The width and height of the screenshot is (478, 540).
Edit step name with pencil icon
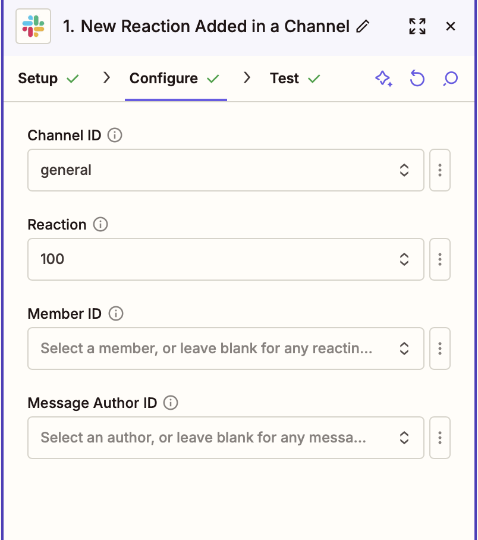[362, 26]
